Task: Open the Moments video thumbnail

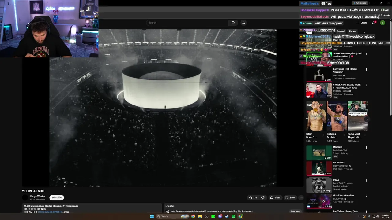Action: coord(319,152)
